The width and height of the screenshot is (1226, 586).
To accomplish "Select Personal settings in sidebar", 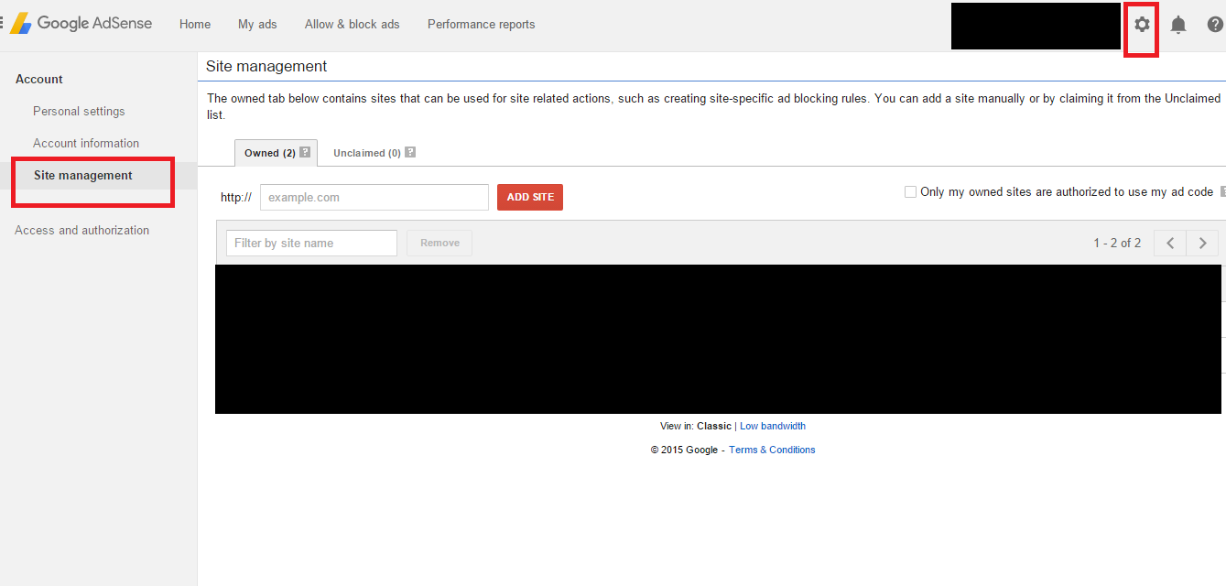I will 79,111.
